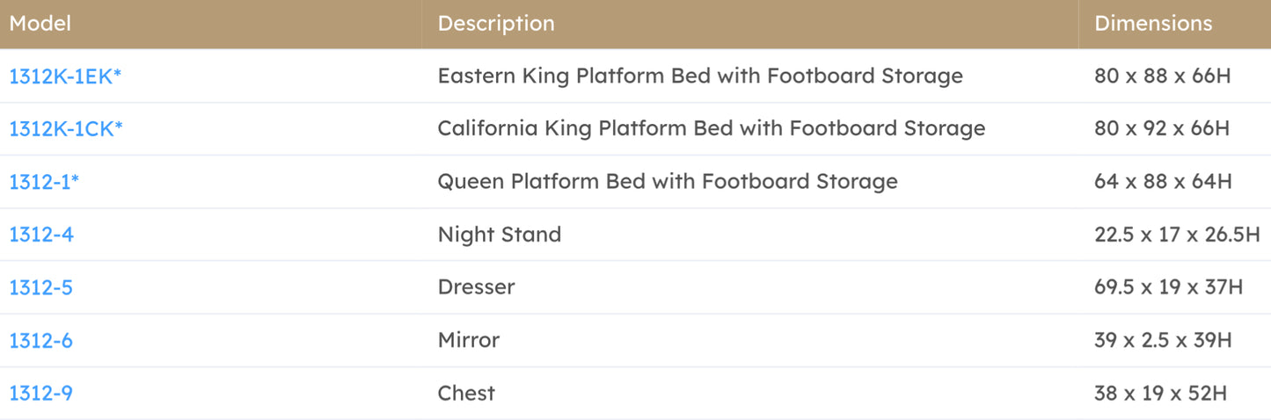This screenshot has height=420, width=1271.
Task: Click the Night Stand description cell
Action: point(500,235)
